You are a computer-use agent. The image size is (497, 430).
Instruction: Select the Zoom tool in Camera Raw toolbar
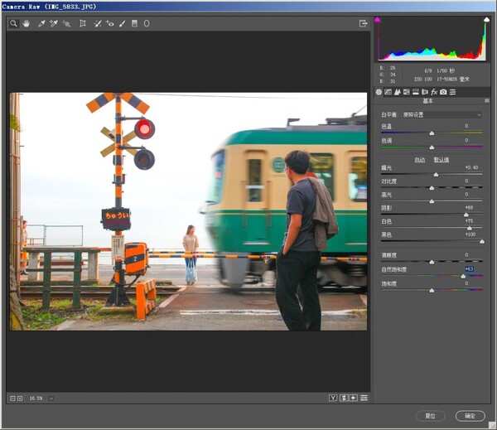(13, 23)
